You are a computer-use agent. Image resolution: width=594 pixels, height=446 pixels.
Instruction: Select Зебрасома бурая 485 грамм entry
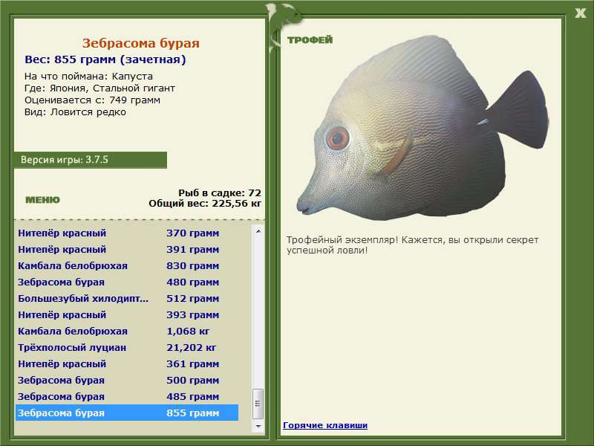point(119,397)
